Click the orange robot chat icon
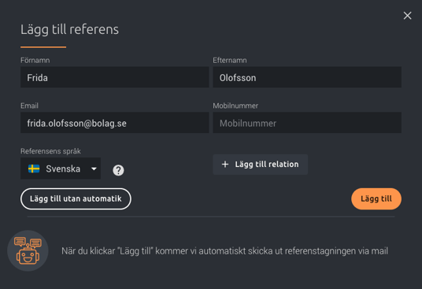Viewport: 422px width, 289px height. click(x=28, y=250)
